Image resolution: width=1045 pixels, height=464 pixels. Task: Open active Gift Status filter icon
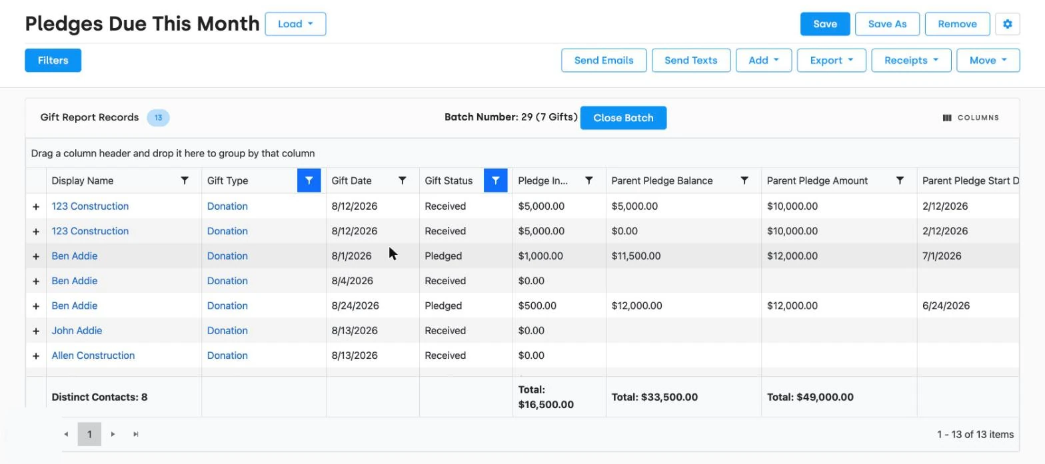click(x=495, y=180)
